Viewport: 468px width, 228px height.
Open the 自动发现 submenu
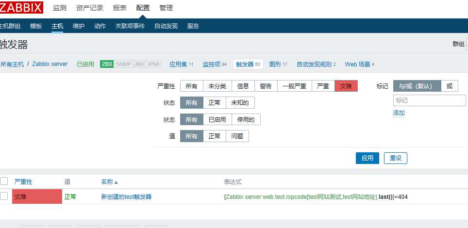(166, 26)
